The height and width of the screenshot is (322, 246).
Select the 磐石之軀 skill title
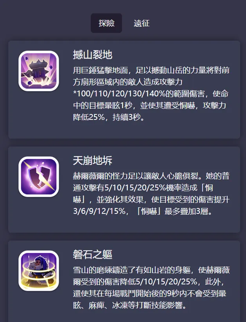93,255
